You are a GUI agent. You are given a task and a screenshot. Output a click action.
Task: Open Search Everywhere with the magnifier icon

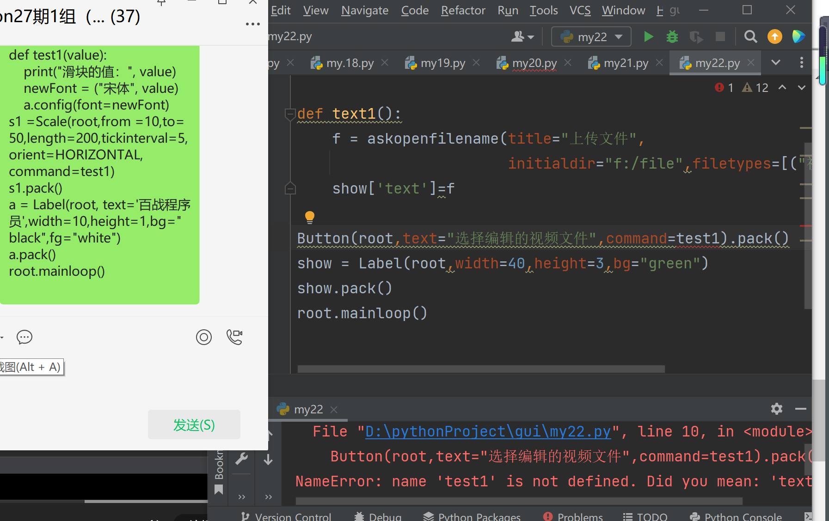(x=750, y=36)
